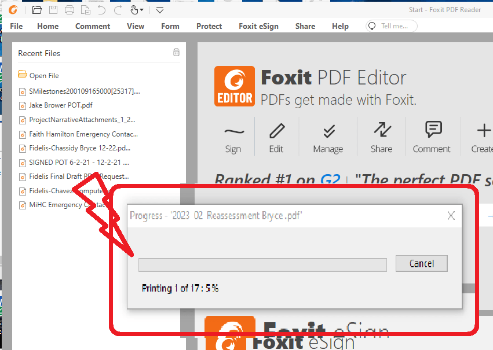Screen dimensions: 493x350
Task: Open the Help tab
Action: (340, 27)
